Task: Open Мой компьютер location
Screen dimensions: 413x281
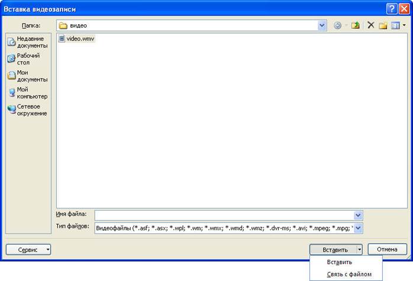Action: [x=28, y=93]
